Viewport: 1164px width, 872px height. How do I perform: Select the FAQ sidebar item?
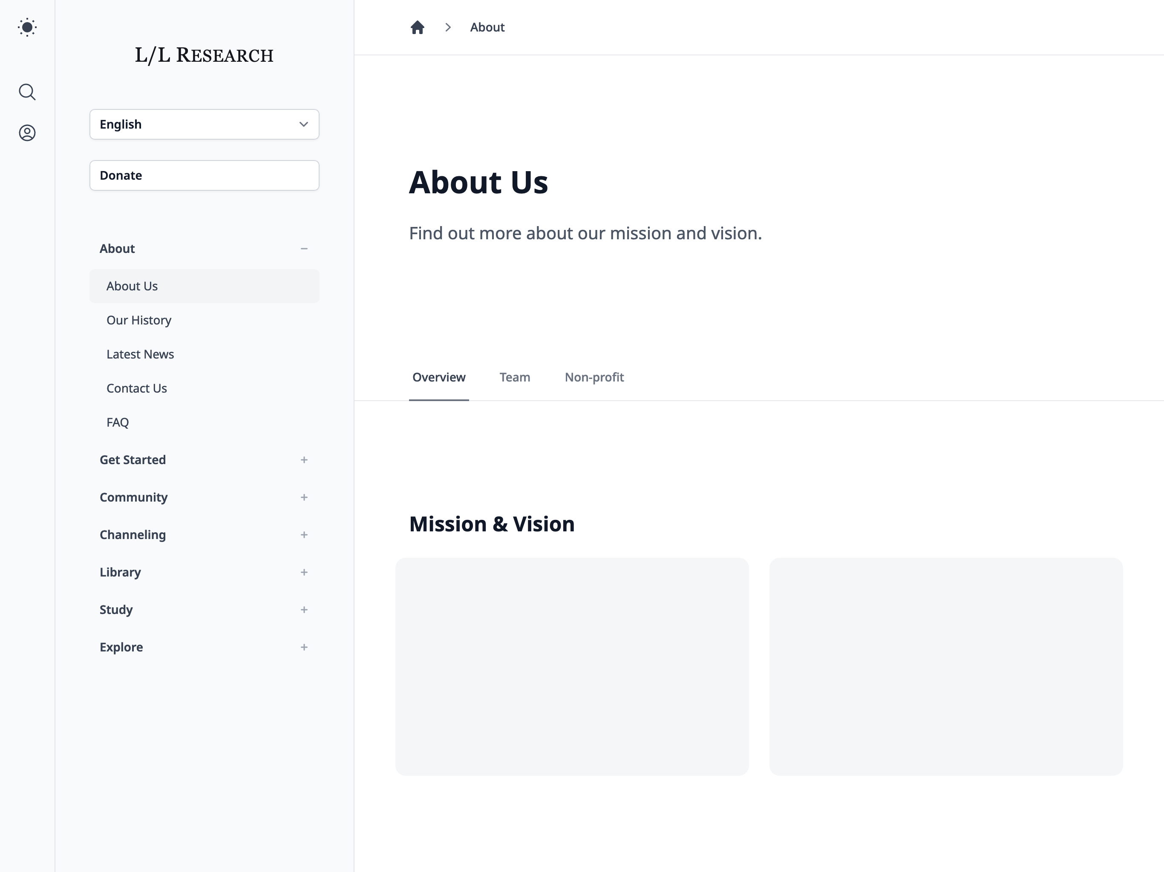pos(118,422)
